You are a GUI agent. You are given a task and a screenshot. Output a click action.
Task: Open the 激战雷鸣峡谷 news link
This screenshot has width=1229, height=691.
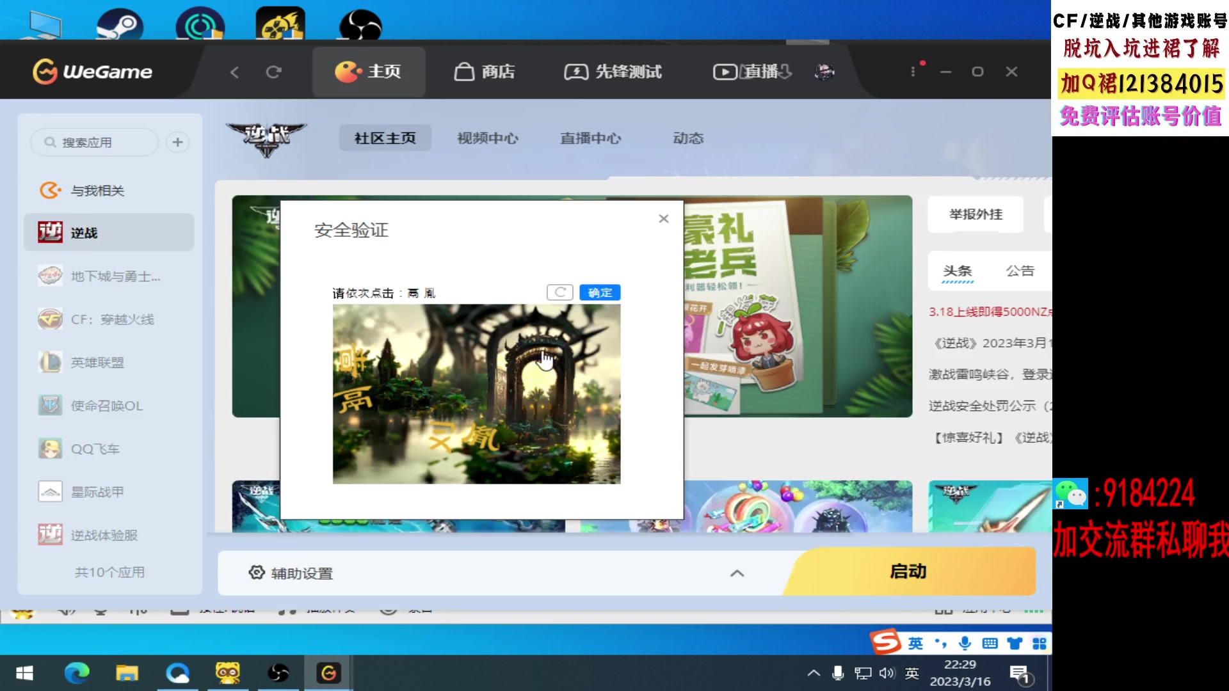point(990,374)
